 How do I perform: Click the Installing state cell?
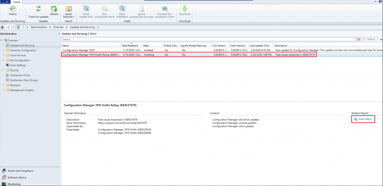(x=149, y=55)
